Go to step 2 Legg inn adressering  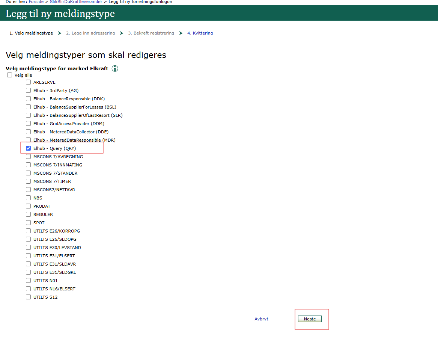tap(90, 33)
